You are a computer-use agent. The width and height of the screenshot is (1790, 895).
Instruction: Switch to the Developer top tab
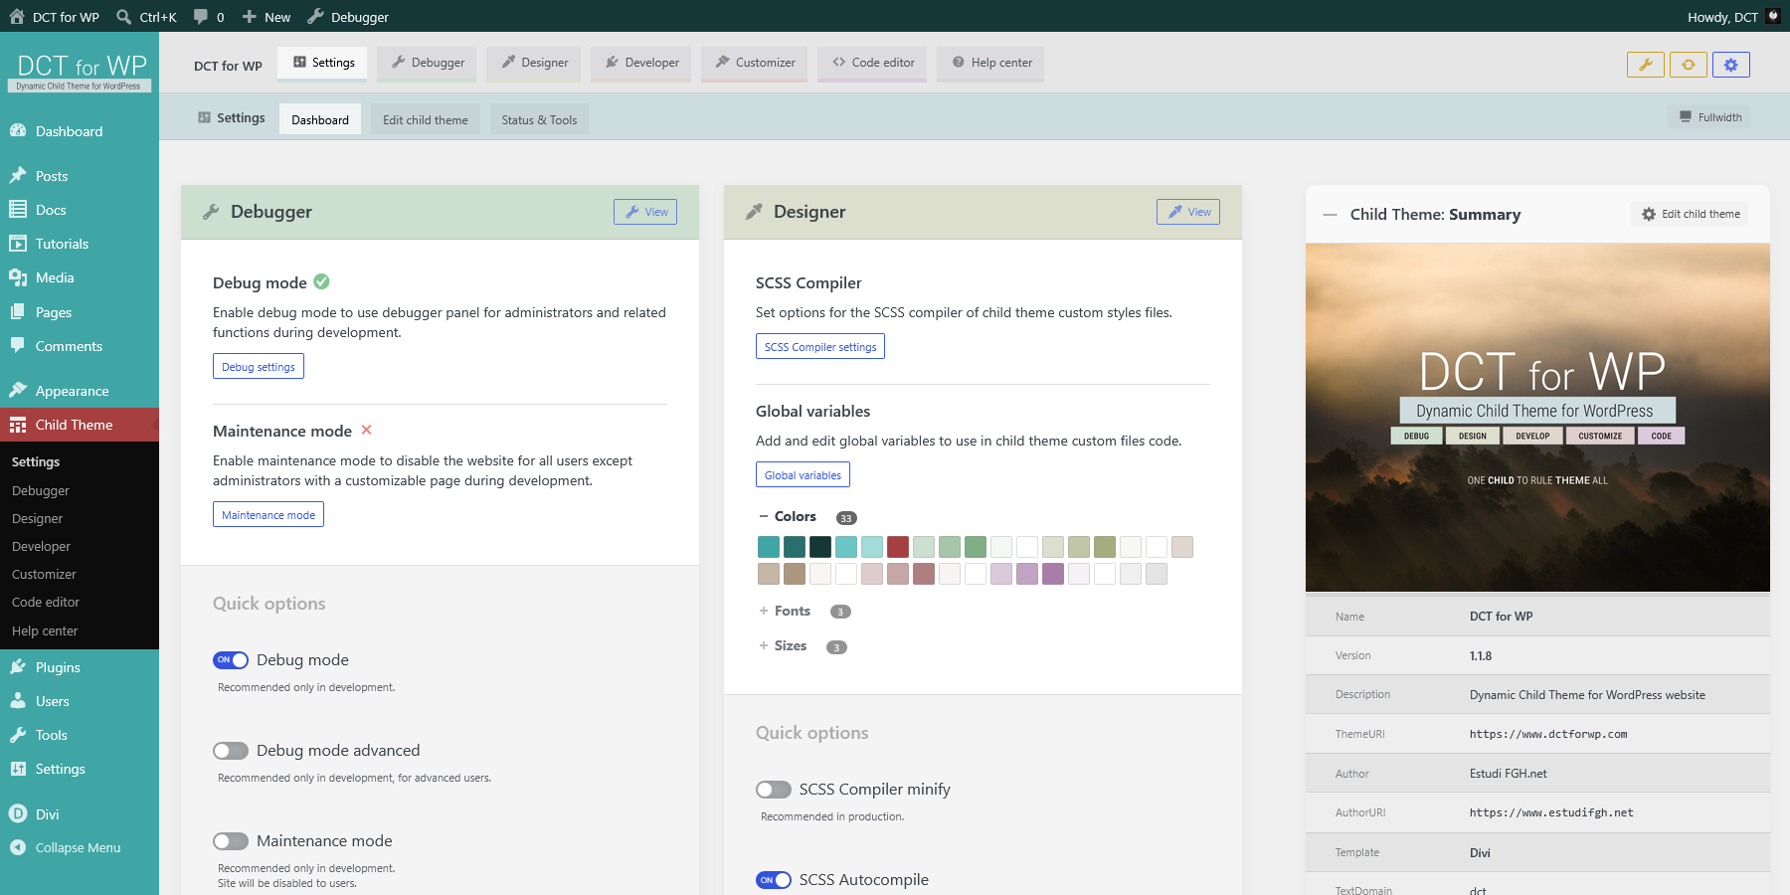pos(641,63)
